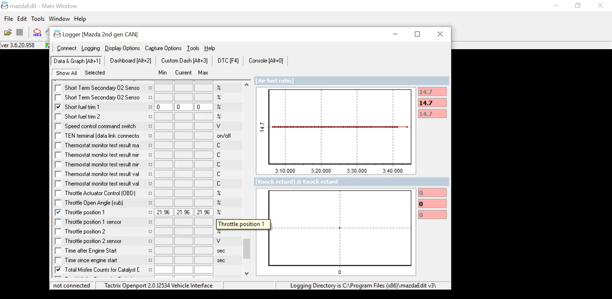Image resolution: width=612 pixels, height=299 pixels.
Task: Enable the Throttle position 2 checkbox
Action: coord(58,231)
